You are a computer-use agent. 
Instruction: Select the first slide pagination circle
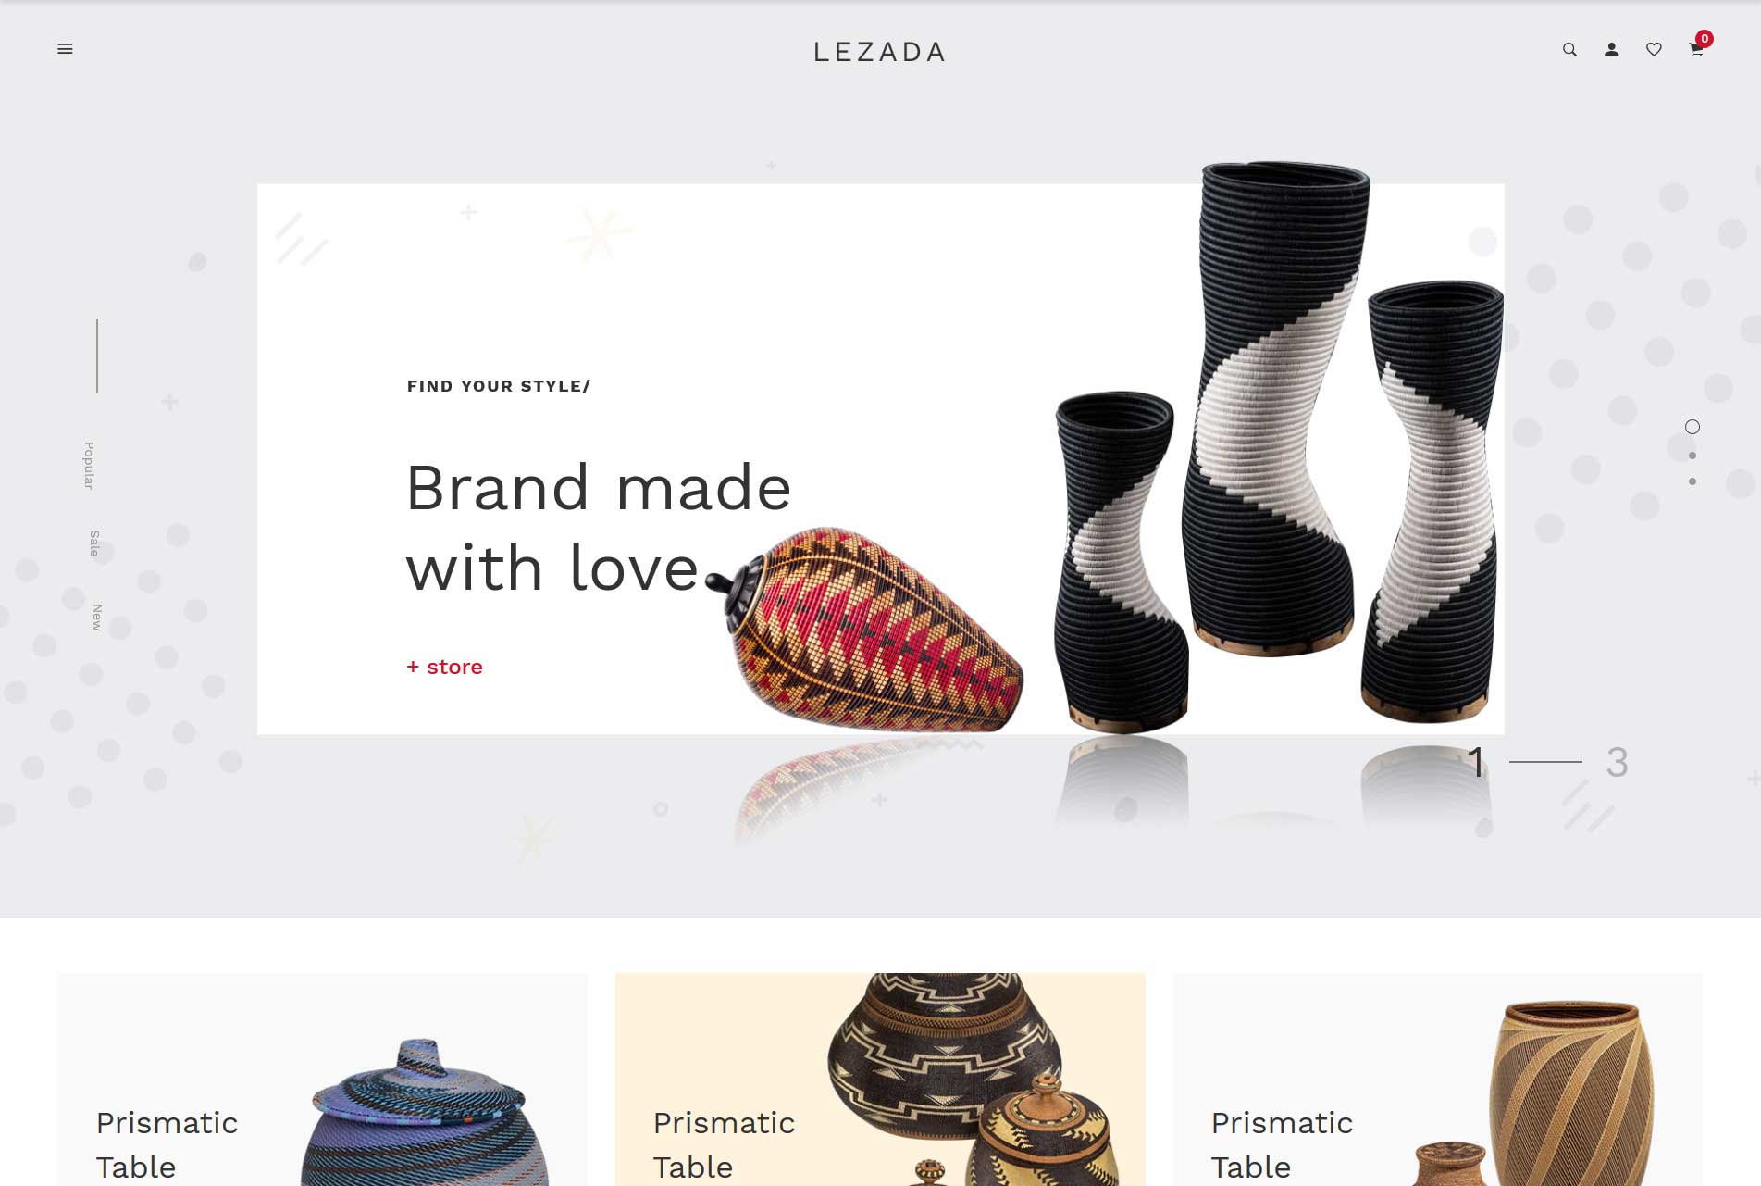tap(1693, 427)
